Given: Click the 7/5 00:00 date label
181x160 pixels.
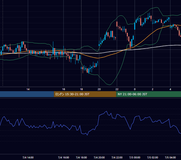Looking at the screenshot, I should coord(135,157).
